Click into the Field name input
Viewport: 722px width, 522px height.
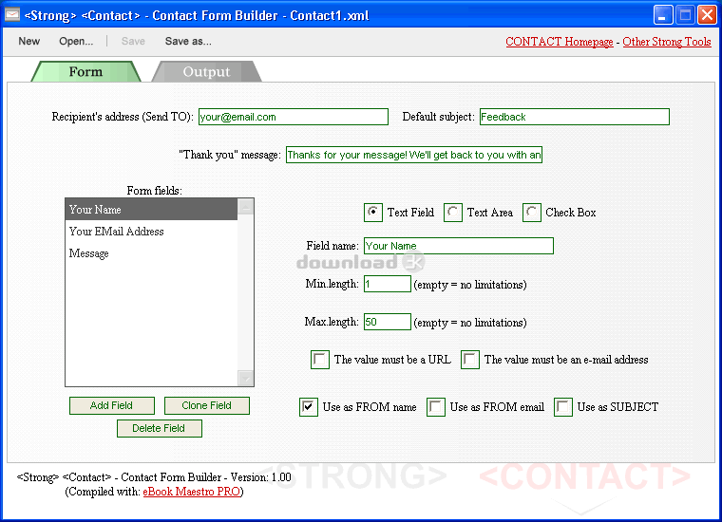[459, 246]
